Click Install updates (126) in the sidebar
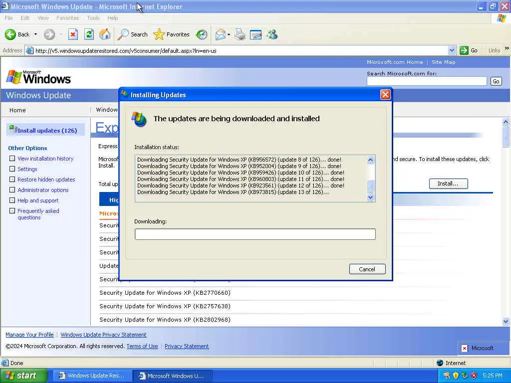The image size is (511, 383). 47,130
